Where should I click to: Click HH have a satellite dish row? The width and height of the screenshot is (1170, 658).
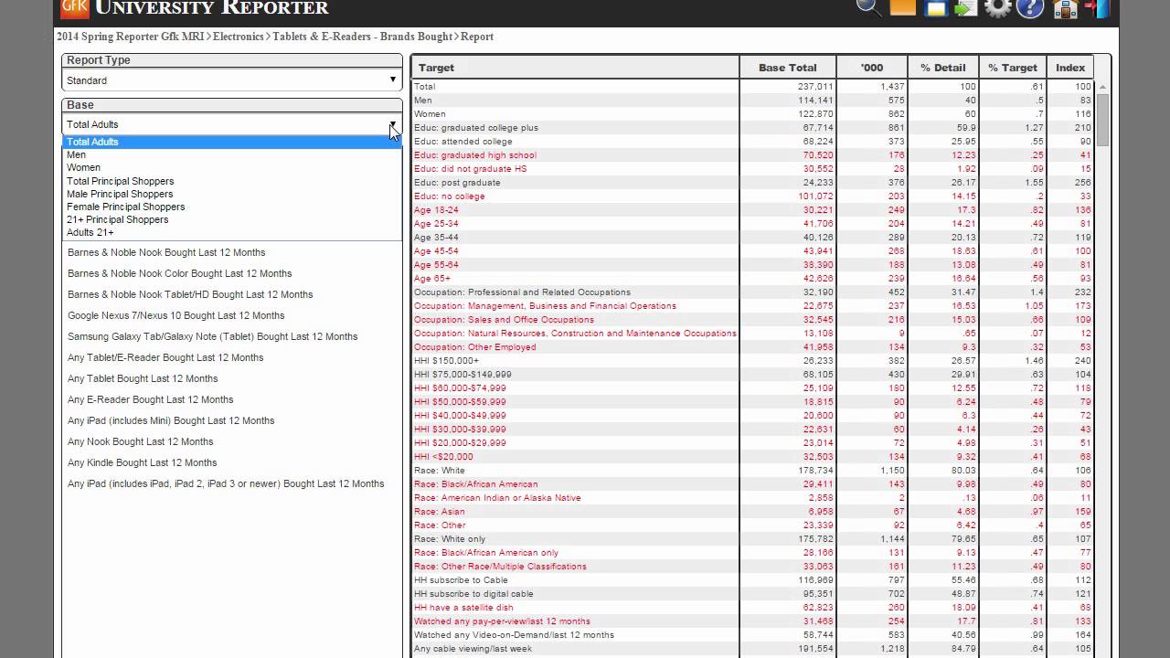pyautogui.click(x=752, y=608)
